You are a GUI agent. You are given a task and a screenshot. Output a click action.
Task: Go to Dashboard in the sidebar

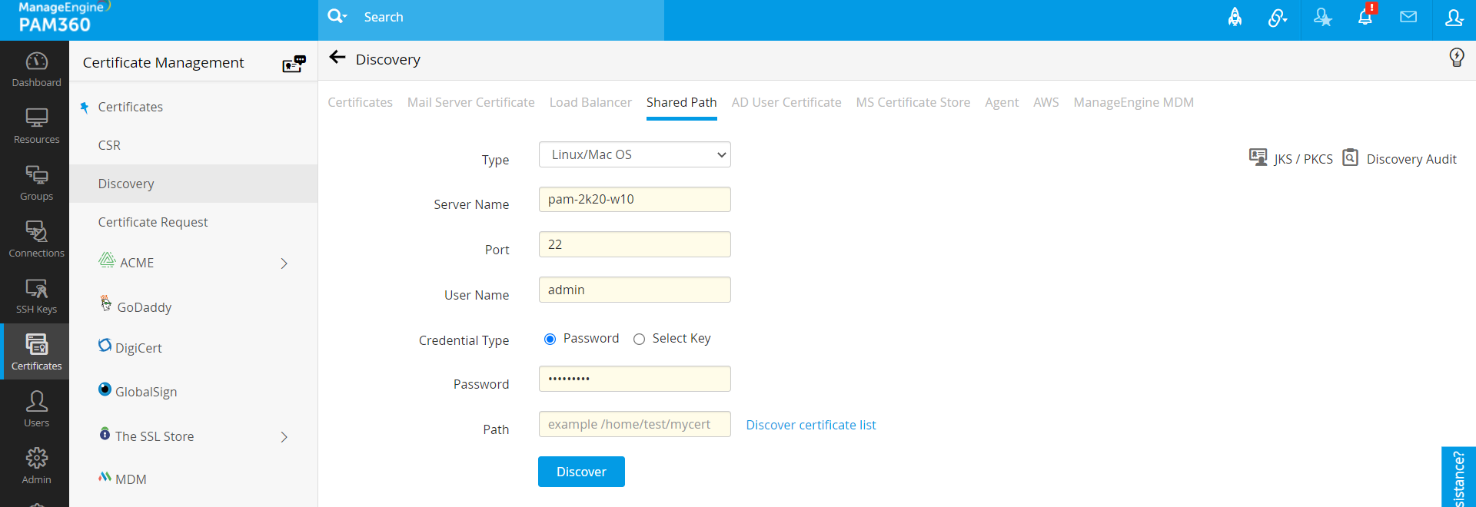(x=36, y=69)
